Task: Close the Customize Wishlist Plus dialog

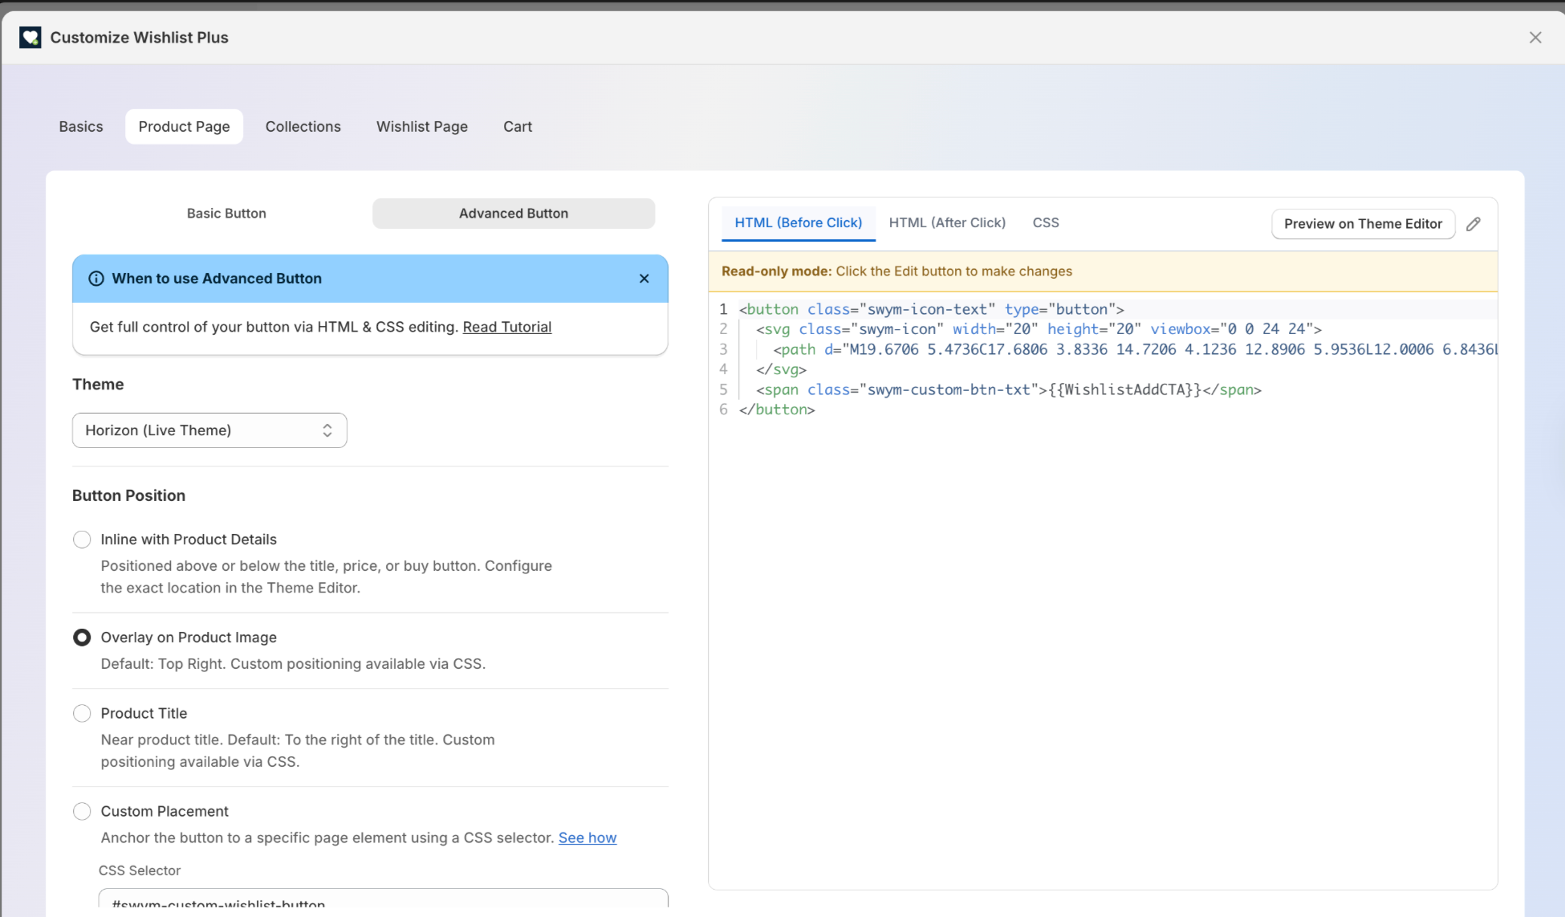Action: click(1535, 37)
